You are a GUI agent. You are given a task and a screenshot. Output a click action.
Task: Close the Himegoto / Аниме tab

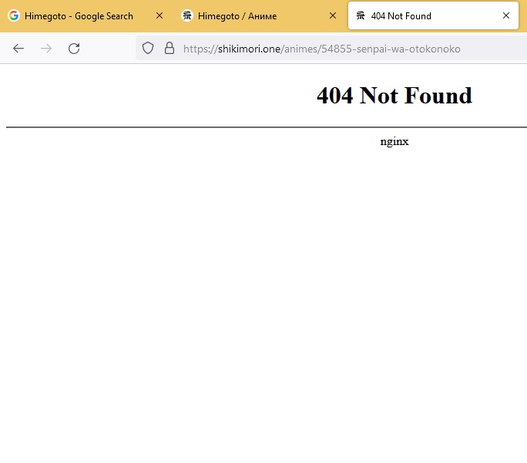333,15
